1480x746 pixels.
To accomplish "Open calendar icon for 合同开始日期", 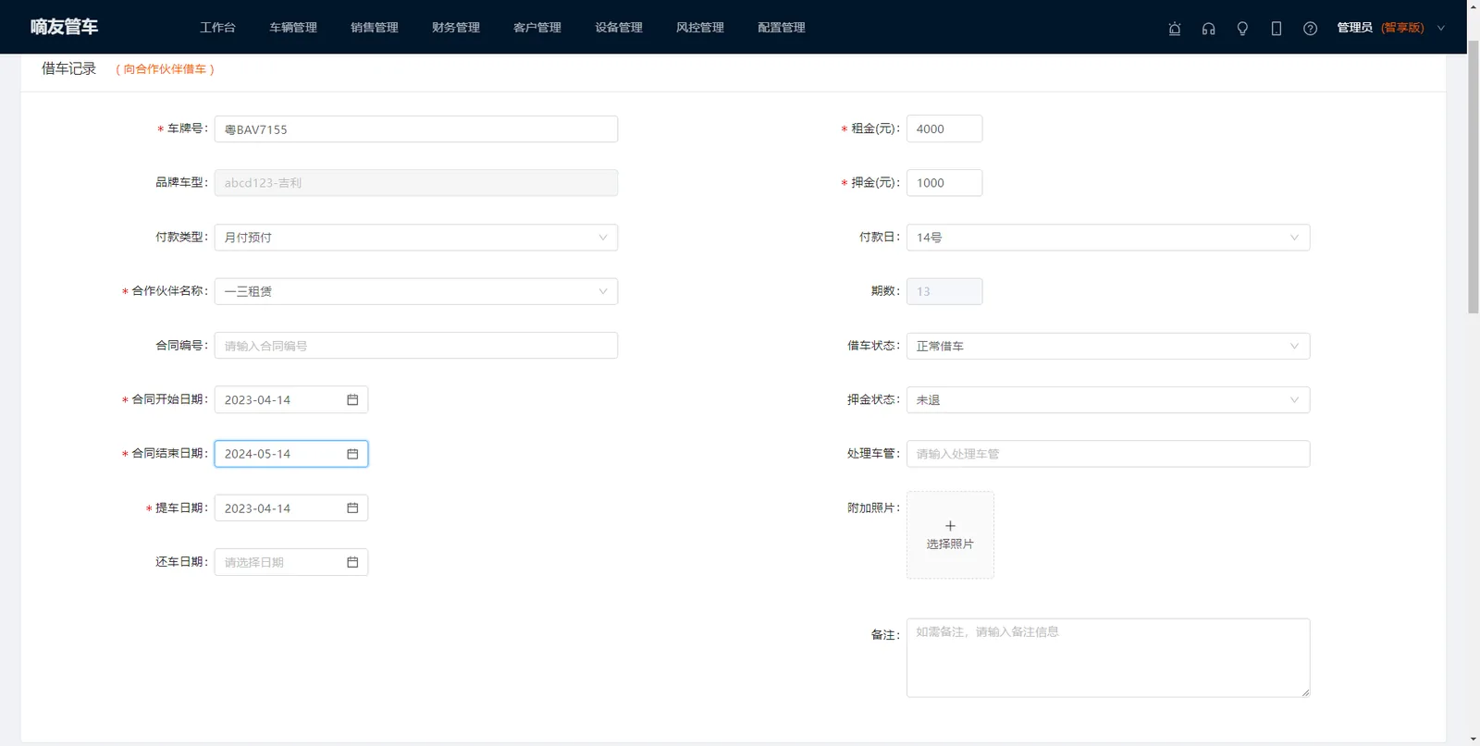I will [x=352, y=400].
